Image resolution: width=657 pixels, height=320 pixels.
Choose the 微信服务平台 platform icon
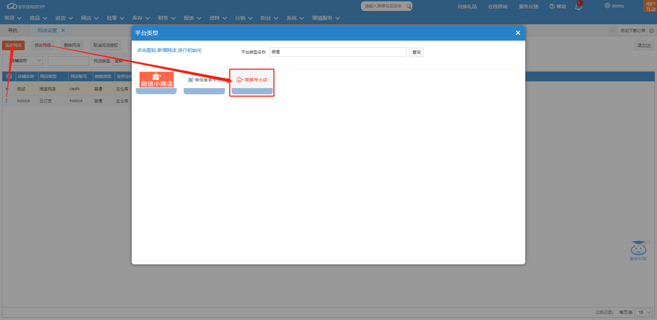(204, 82)
